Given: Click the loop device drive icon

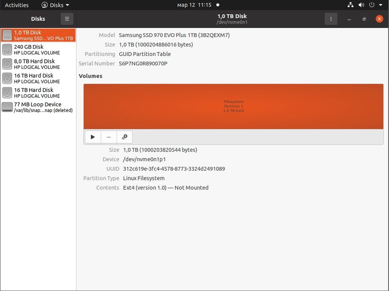Looking at the screenshot, I should click(7, 107).
